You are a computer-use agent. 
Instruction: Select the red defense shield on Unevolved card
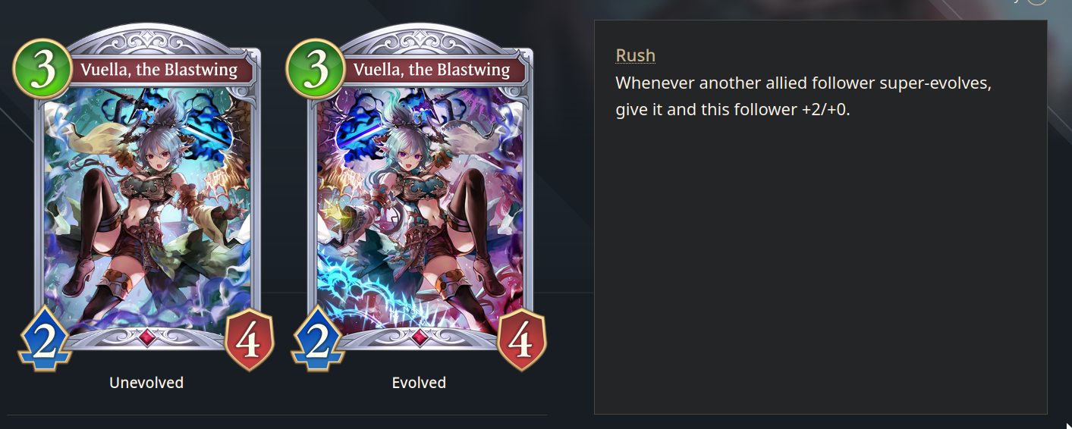tap(249, 340)
